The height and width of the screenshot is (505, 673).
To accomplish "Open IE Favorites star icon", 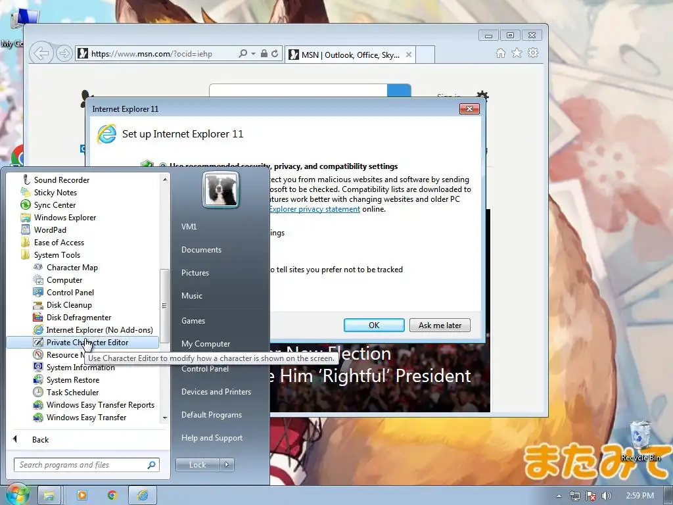I will 517,53.
